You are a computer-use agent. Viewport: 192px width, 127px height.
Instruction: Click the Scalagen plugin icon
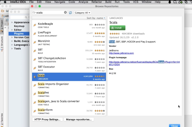click(x=35, y=103)
